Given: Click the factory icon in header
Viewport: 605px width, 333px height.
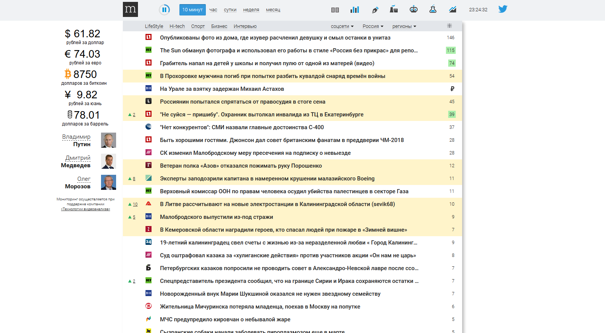Looking at the screenshot, I should [x=394, y=9].
